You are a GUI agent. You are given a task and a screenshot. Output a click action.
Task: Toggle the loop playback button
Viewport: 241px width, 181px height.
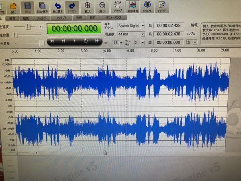point(86,41)
